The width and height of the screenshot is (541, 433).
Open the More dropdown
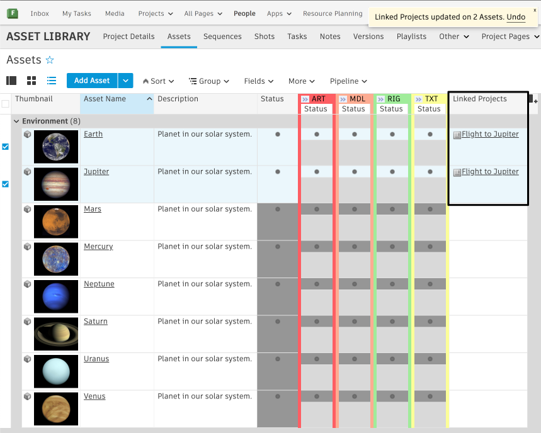(x=302, y=81)
